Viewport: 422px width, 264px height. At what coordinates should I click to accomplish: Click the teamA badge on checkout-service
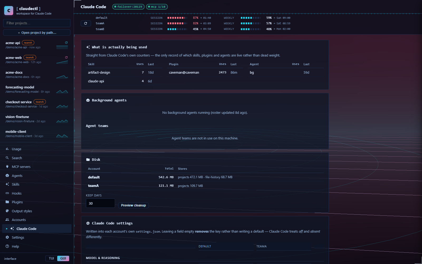40,102
